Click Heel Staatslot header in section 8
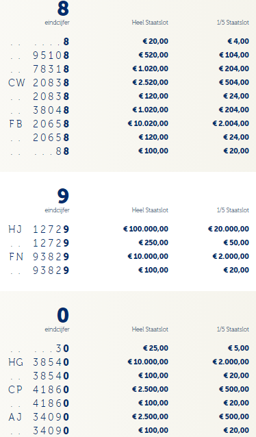Viewport: 256px width, 437px height. click(x=150, y=23)
